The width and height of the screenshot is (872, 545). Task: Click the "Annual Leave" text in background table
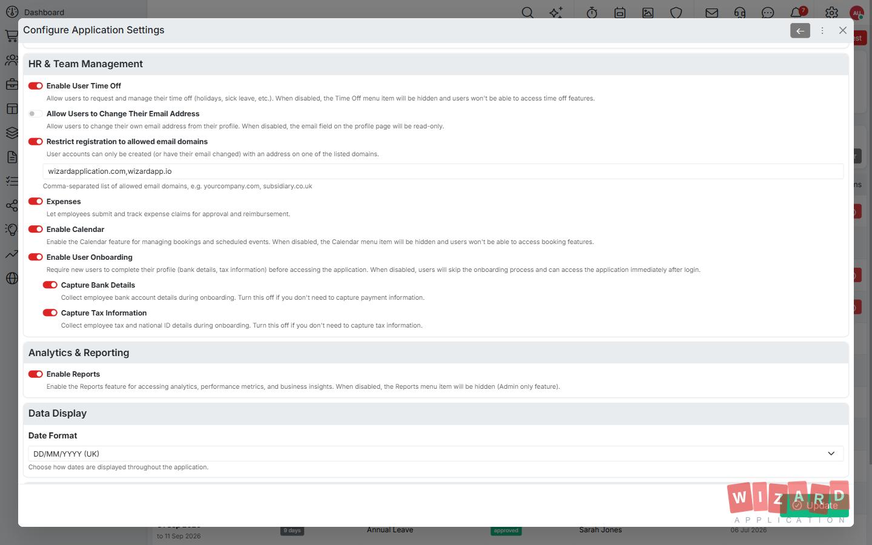[390, 530]
